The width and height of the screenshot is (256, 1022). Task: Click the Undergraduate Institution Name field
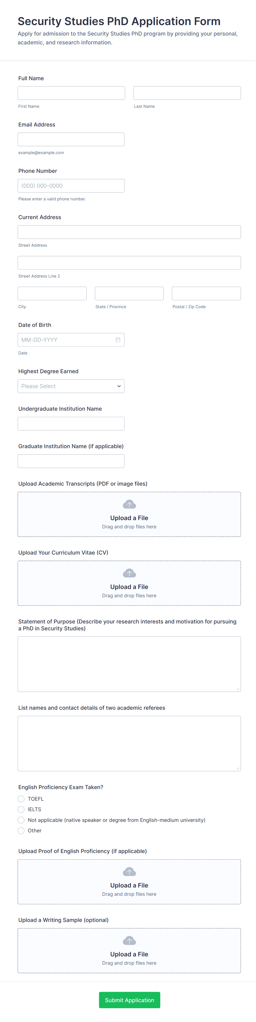(x=71, y=424)
